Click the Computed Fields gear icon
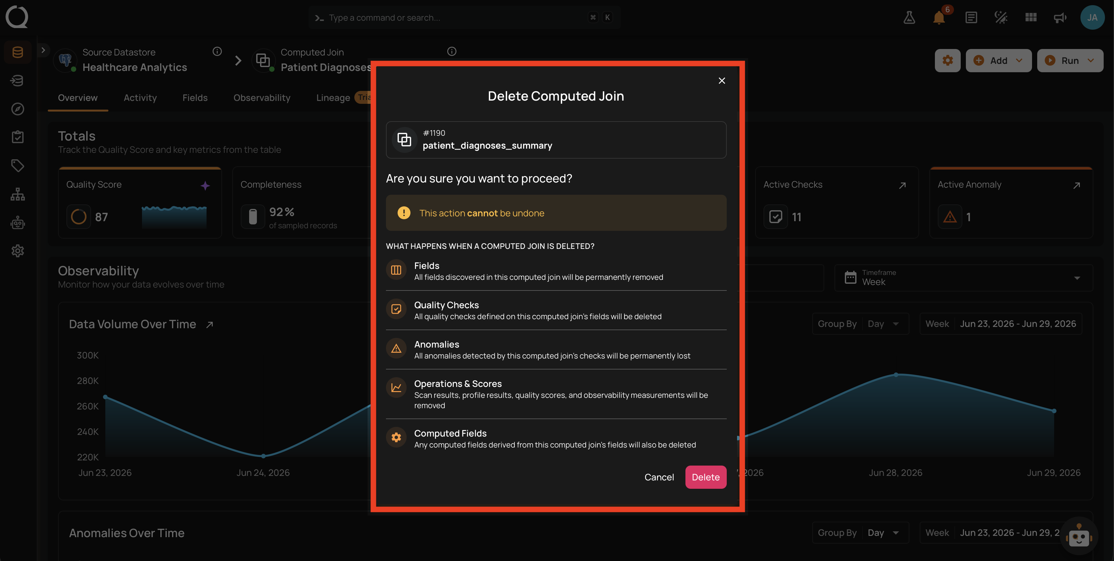The image size is (1114, 561). click(x=396, y=438)
